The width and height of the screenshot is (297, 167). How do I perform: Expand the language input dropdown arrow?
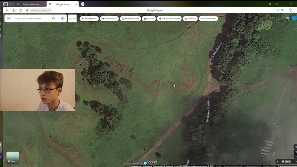click(75, 19)
